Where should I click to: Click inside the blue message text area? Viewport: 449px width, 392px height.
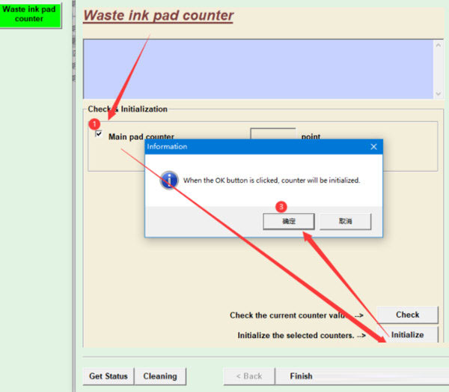[x=254, y=69]
